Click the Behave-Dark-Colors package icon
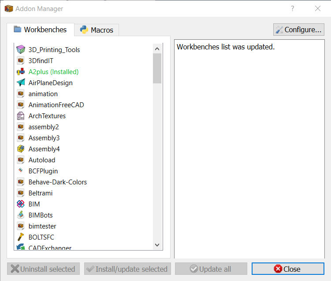This screenshot has width=331, height=281. [x=21, y=182]
